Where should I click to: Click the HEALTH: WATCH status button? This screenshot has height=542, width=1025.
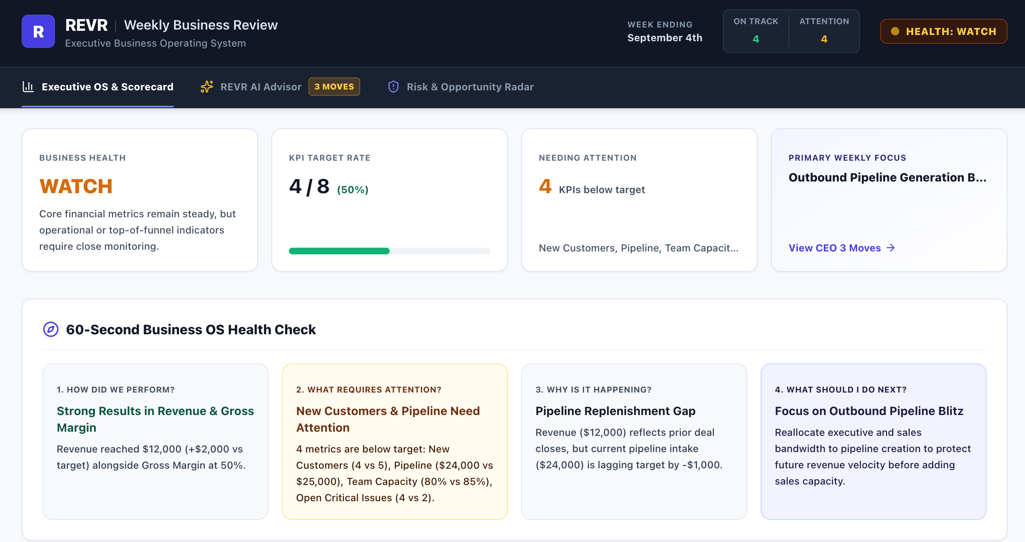943,31
